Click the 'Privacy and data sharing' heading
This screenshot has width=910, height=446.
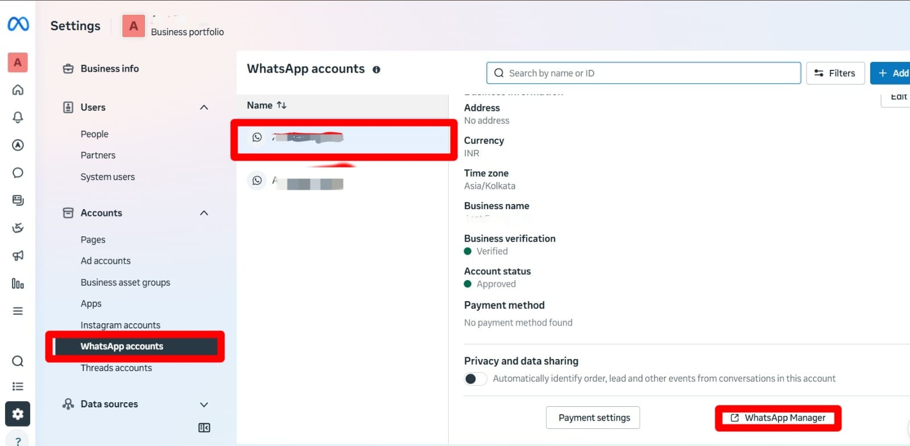(x=521, y=361)
